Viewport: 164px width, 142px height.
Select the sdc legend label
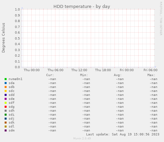pyautogui.click(x=12, y=91)
